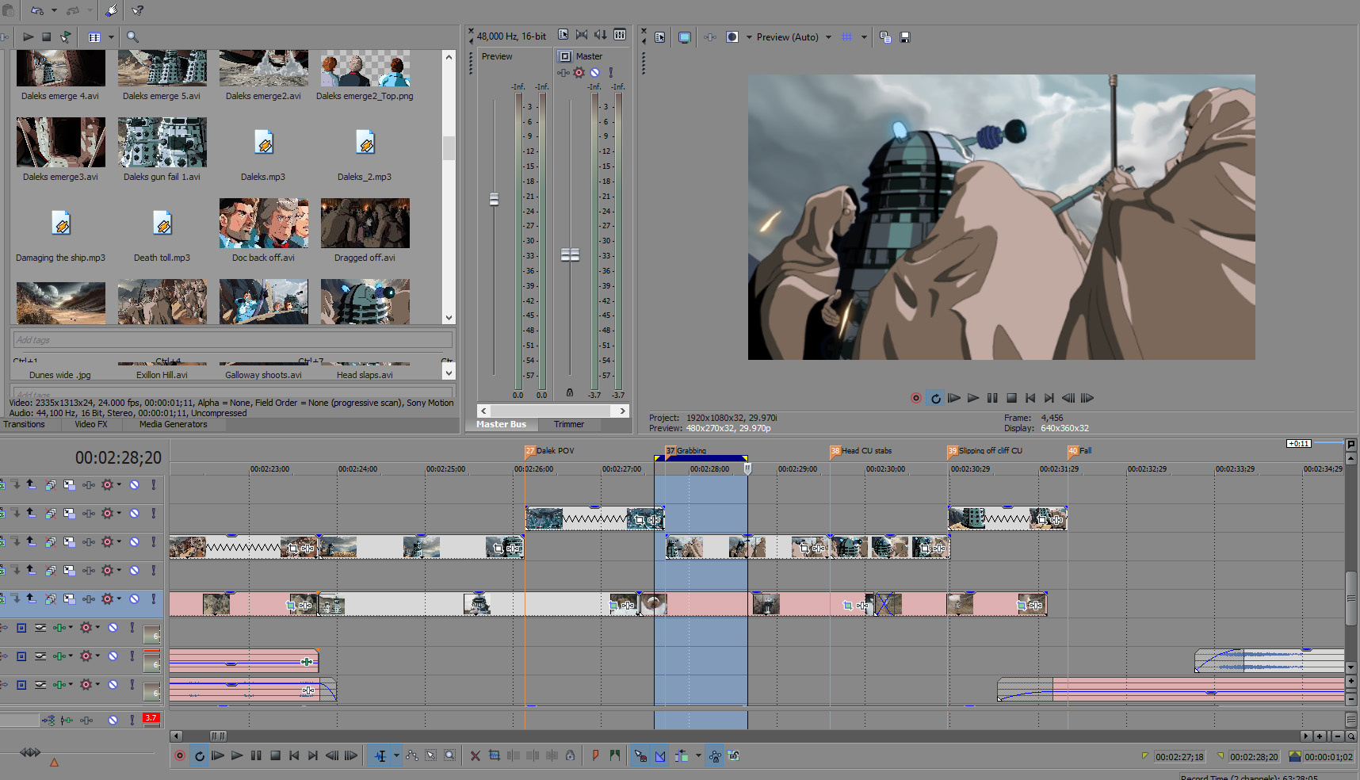The image size is (1360, 780).
Task: Mute the Master bus in the mixer
Action: (x=594, y=72)
